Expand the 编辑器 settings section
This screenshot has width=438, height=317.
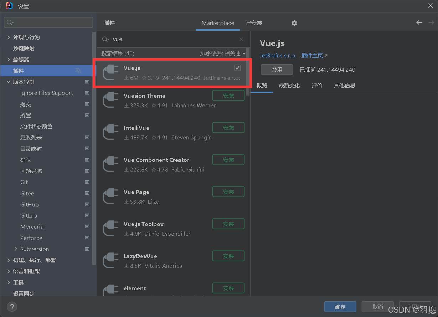coord(9,60)
